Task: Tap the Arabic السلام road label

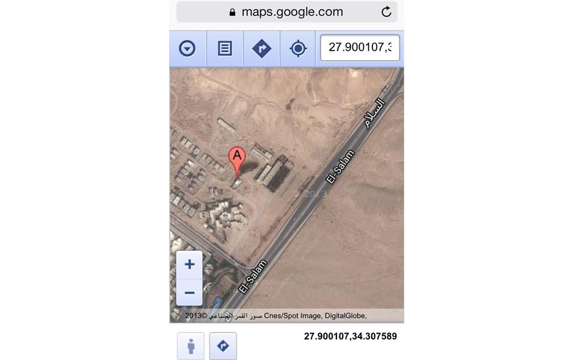Action: tap(375, 113)
